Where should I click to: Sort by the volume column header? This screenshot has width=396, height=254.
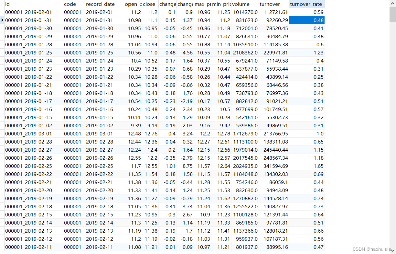coord(244,4)
